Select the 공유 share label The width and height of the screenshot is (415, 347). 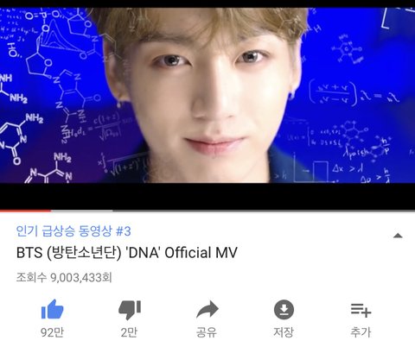coord(207,332)
